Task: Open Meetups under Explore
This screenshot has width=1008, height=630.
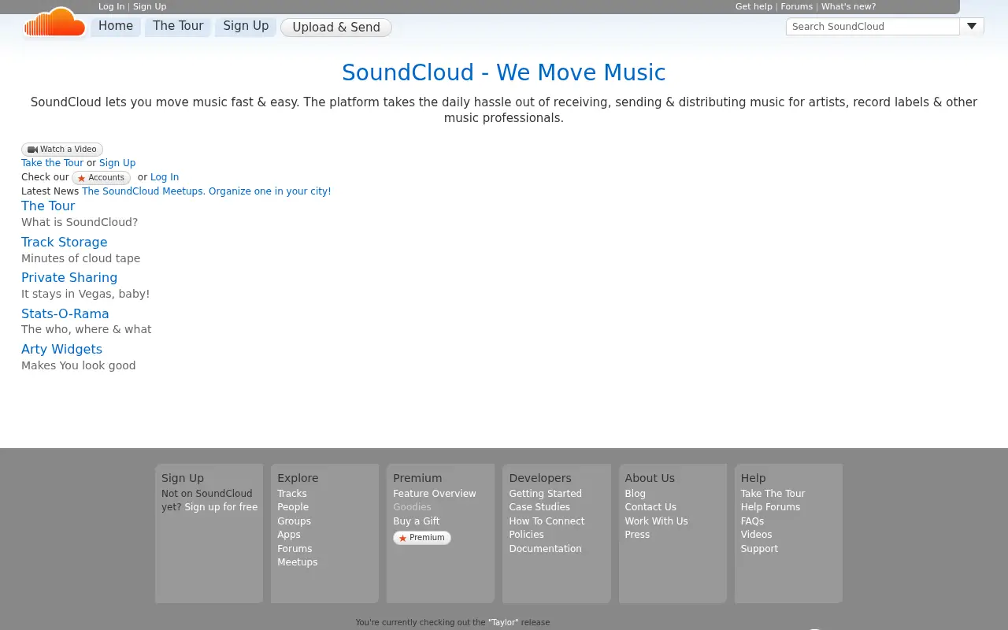Action: [x=298, y=562]
